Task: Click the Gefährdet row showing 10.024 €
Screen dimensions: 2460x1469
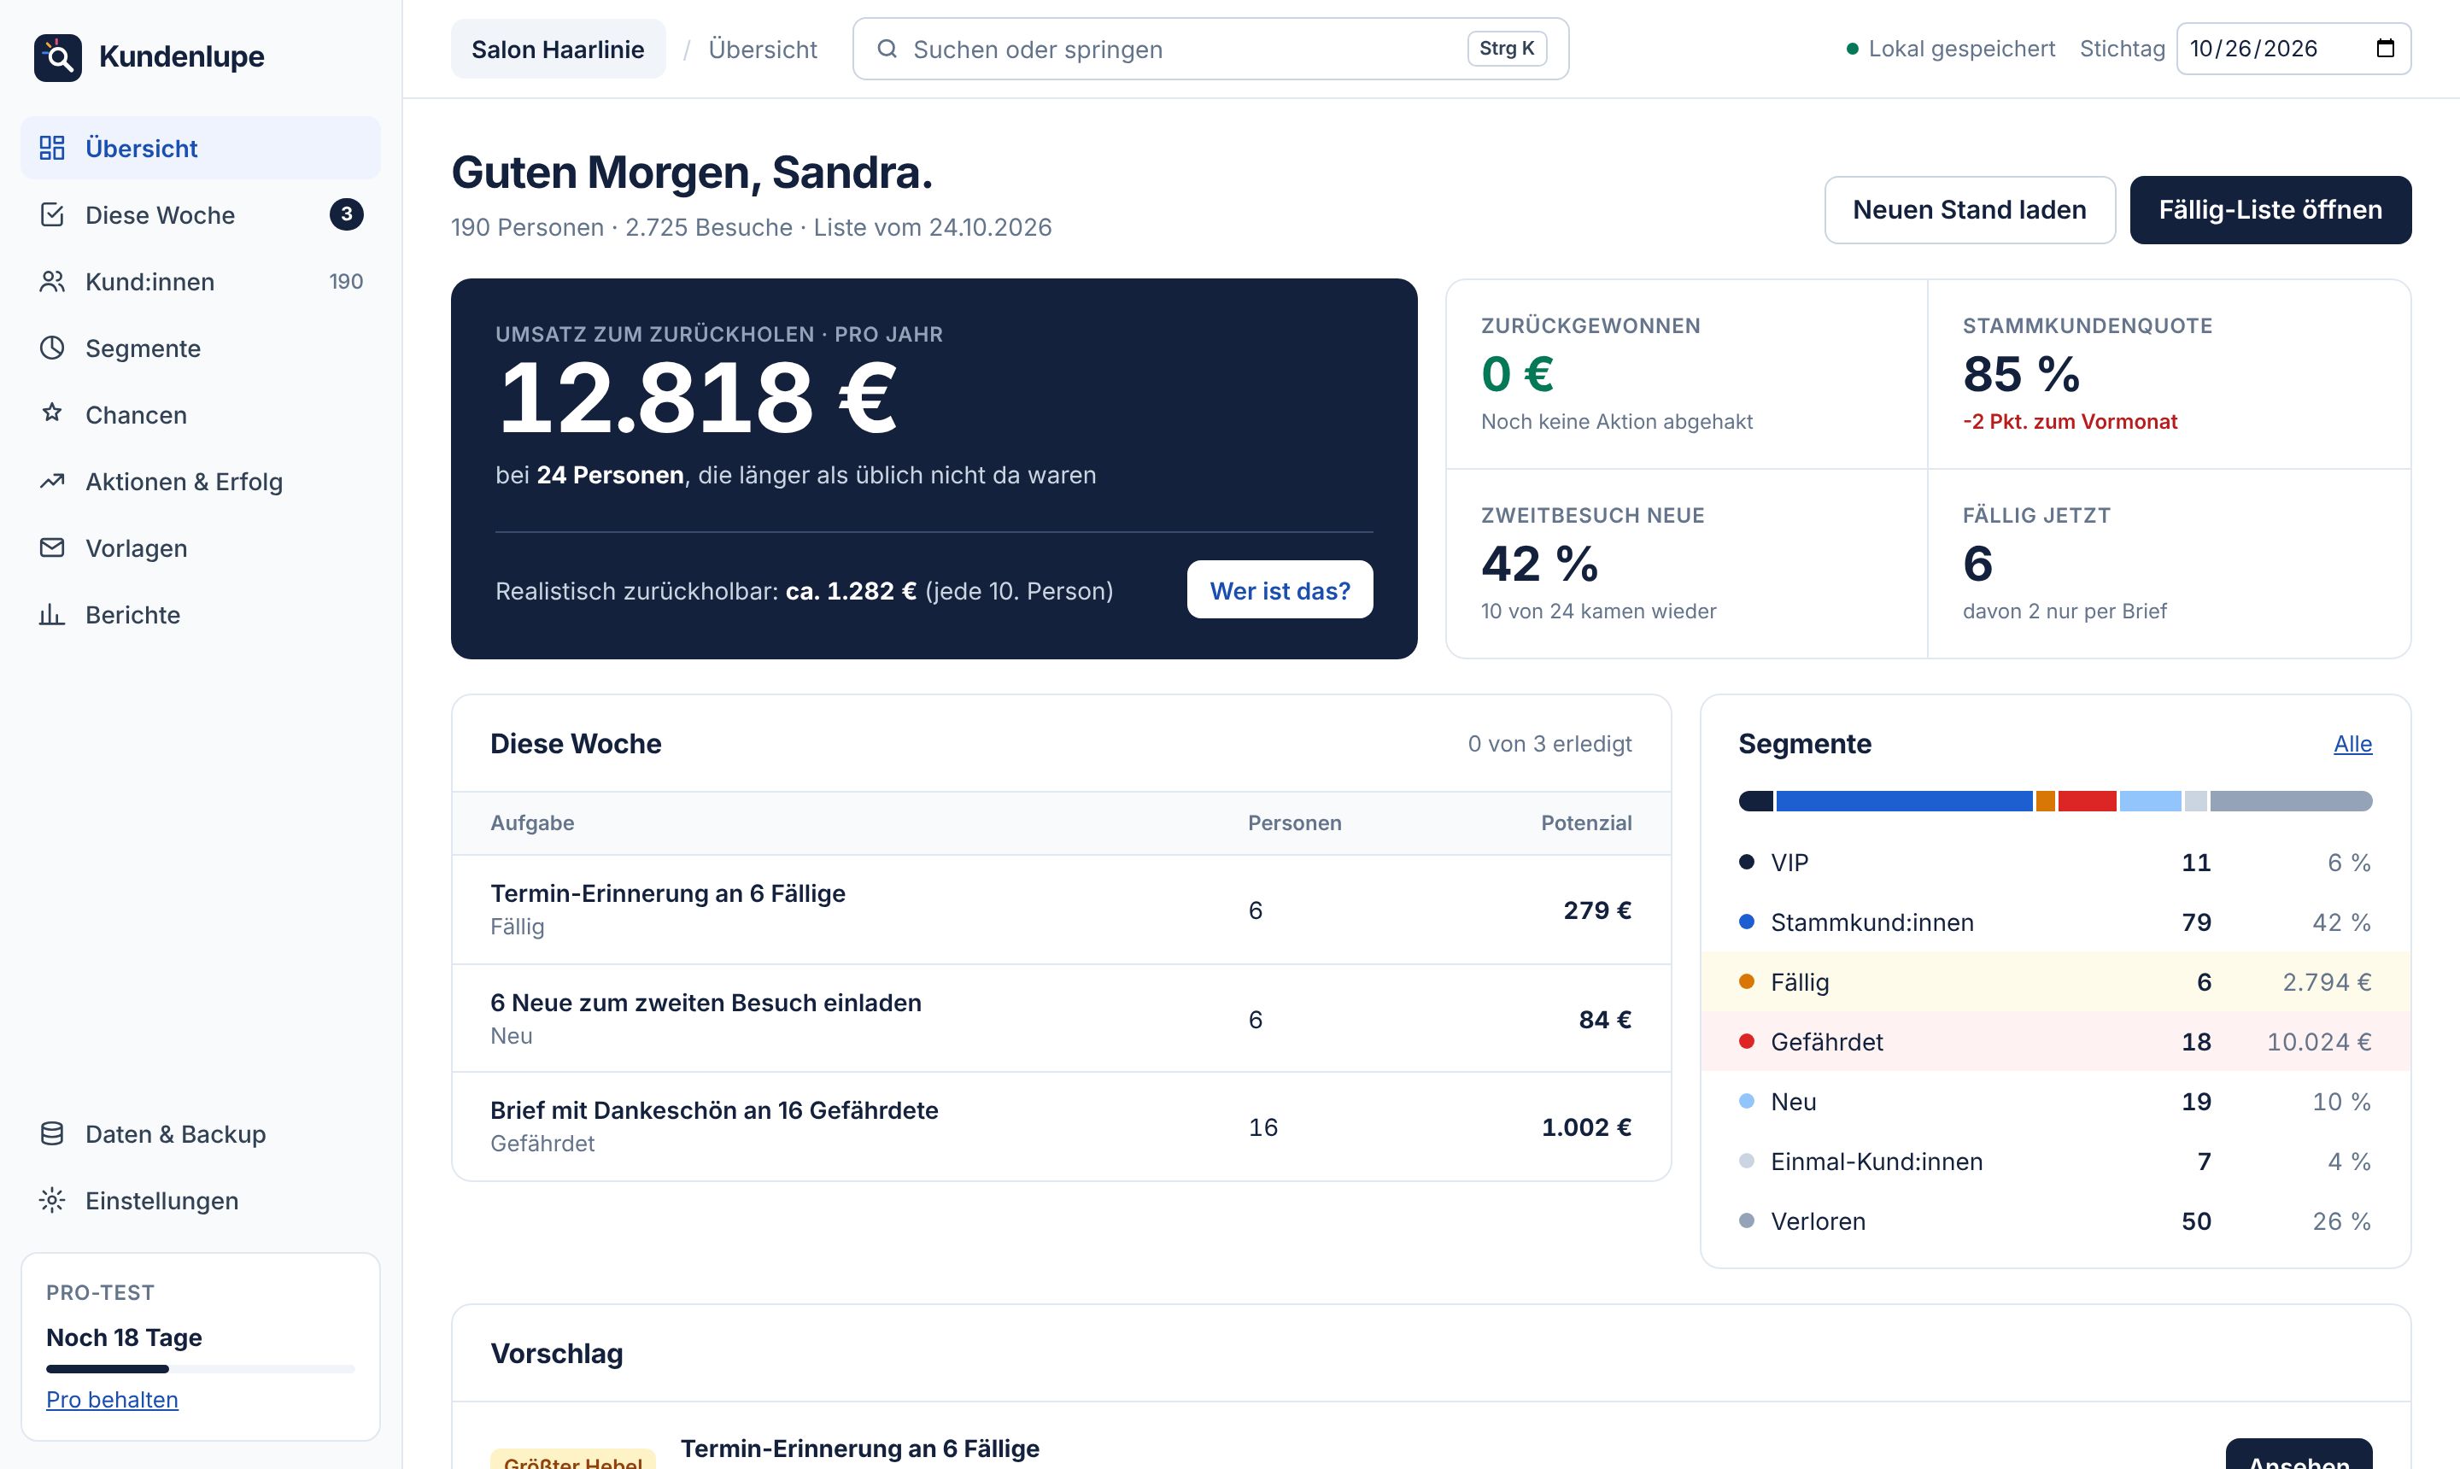Action: point(2055,1041)
